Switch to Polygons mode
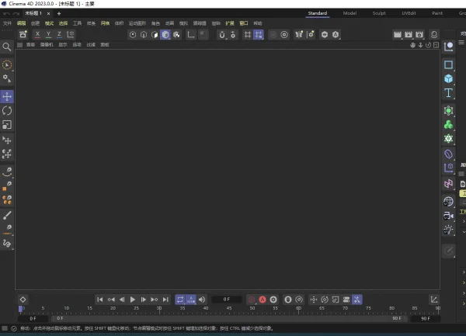This screenshot has height=336, width=466. [155, 35]
